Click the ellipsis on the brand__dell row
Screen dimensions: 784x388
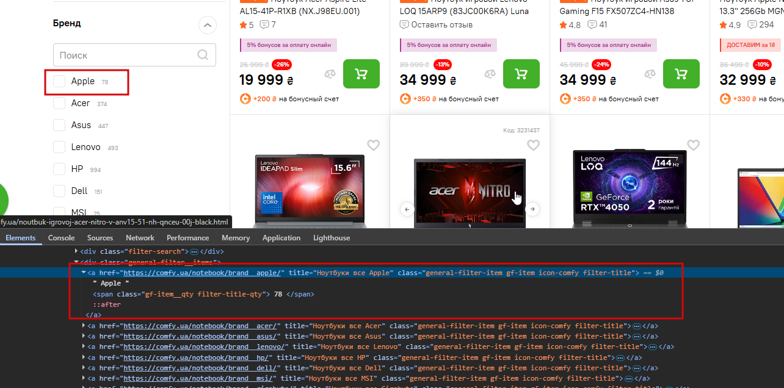tap(636, 368)
